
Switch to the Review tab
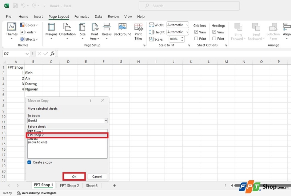[113, 16]
